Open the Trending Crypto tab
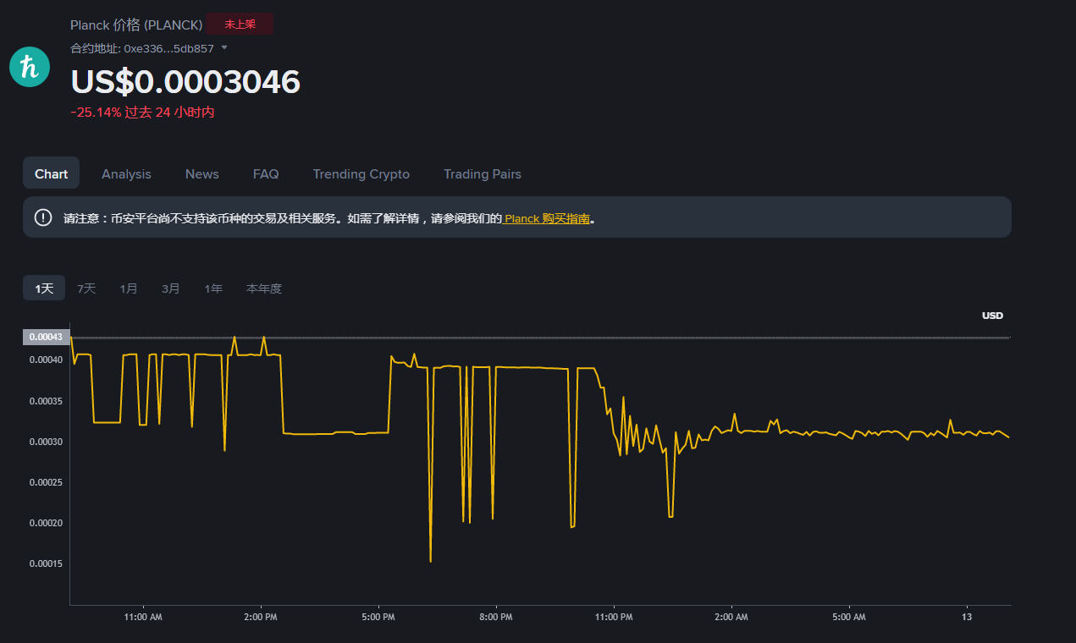The height and width of the screenshot is (643, 1076). pos(361,173)
